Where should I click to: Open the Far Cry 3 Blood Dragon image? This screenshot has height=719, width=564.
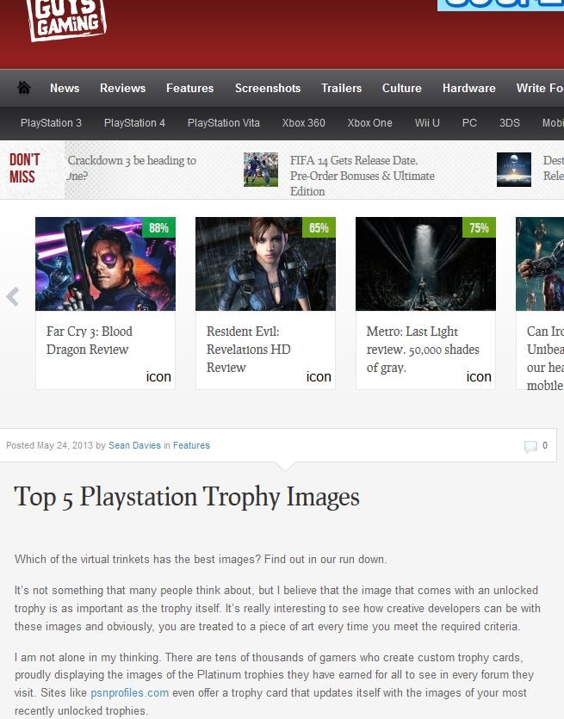tap(105, 263)
